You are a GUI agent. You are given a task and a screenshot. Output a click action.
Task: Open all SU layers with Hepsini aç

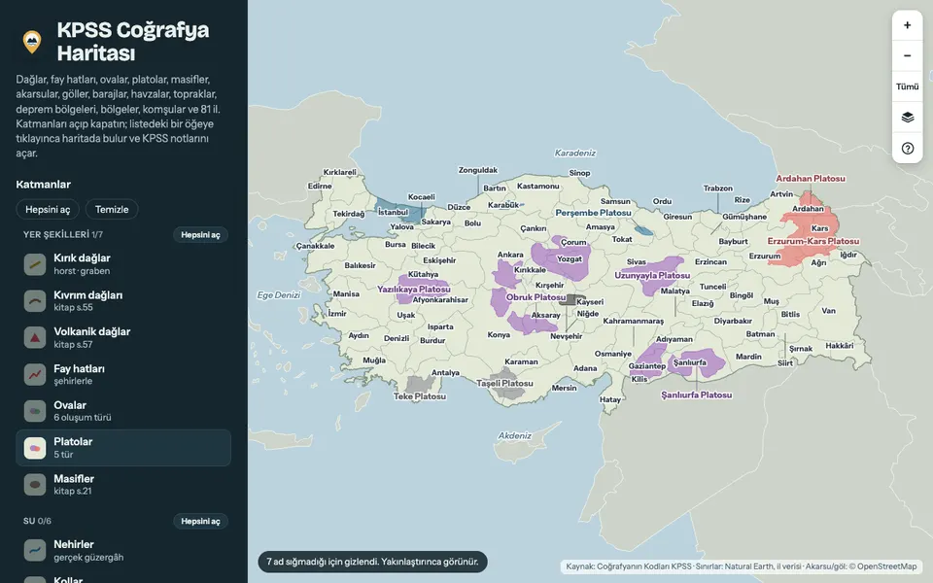pos(200,521)
